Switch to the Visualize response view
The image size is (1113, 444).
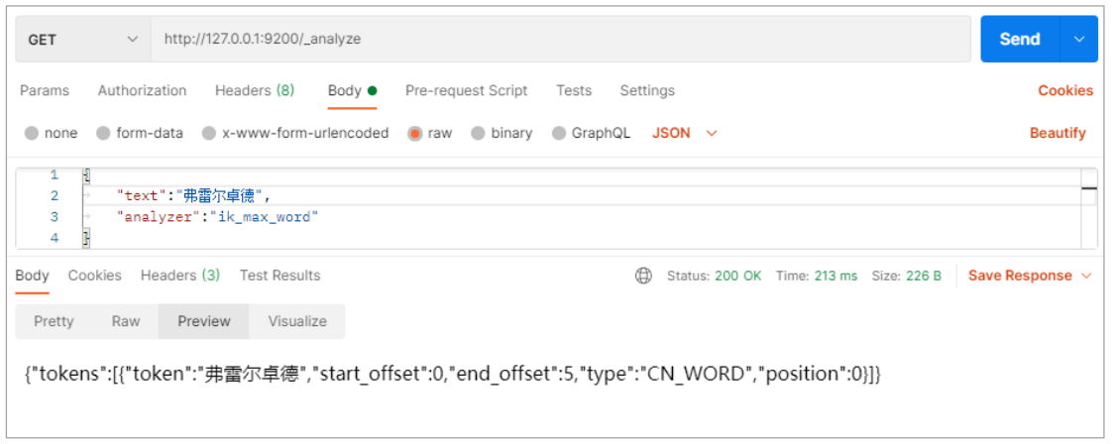click(x=296, y=321)
